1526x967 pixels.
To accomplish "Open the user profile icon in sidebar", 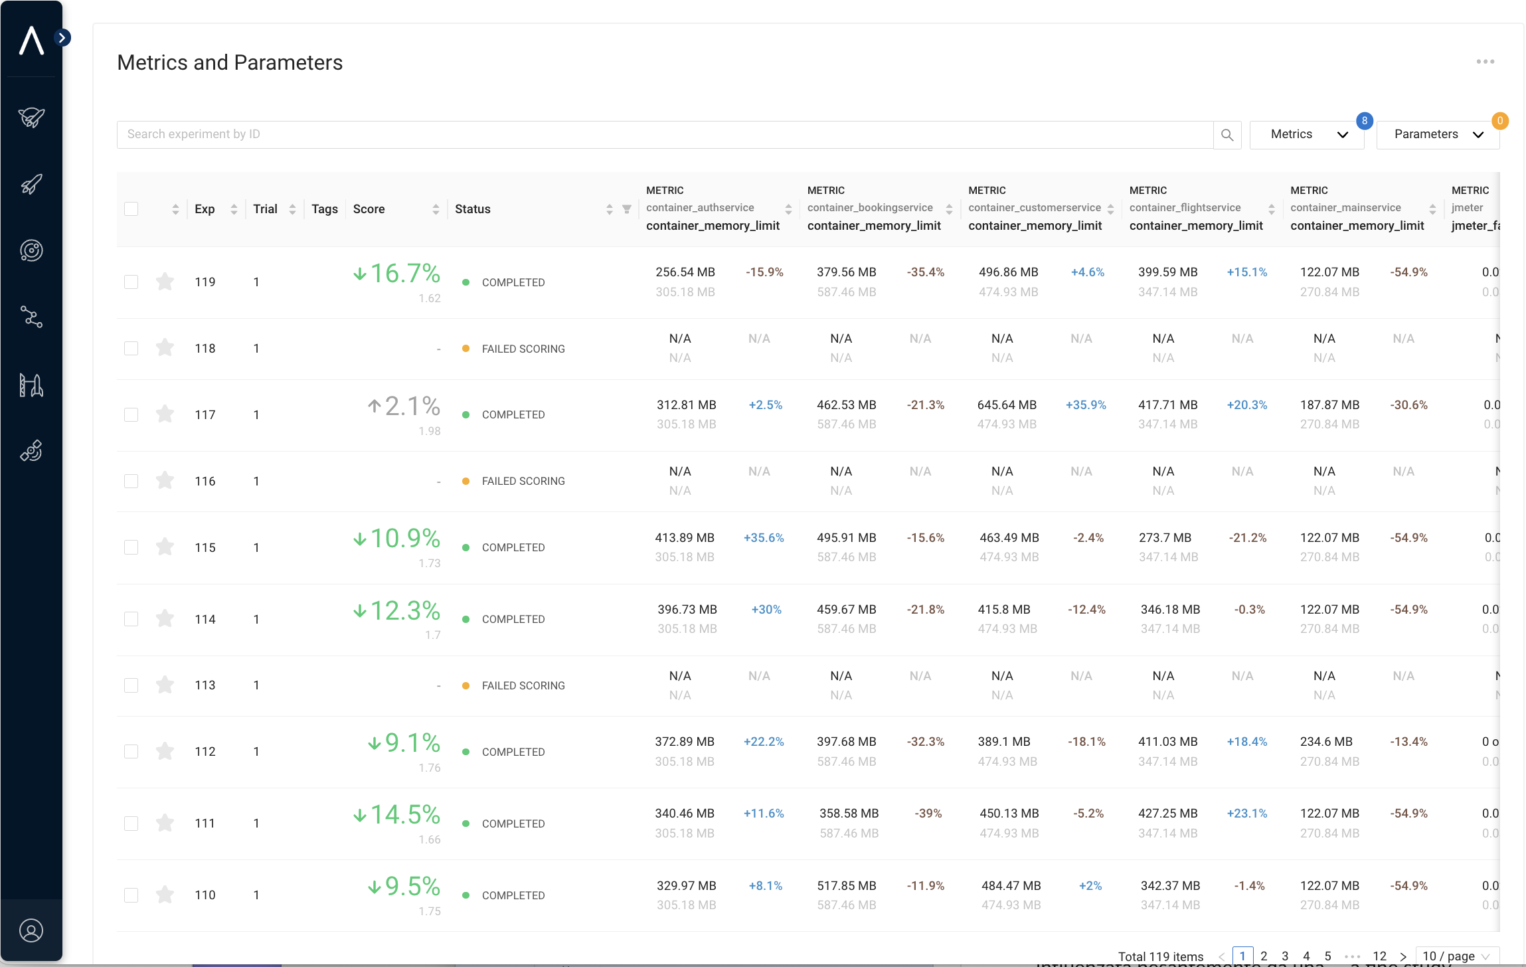I will tap(31, 930).
